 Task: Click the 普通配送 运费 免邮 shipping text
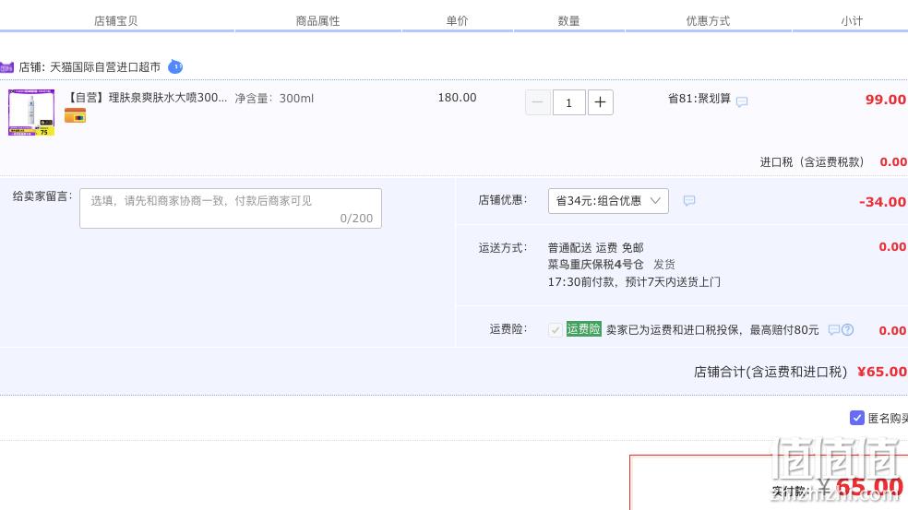click(596, 248)
